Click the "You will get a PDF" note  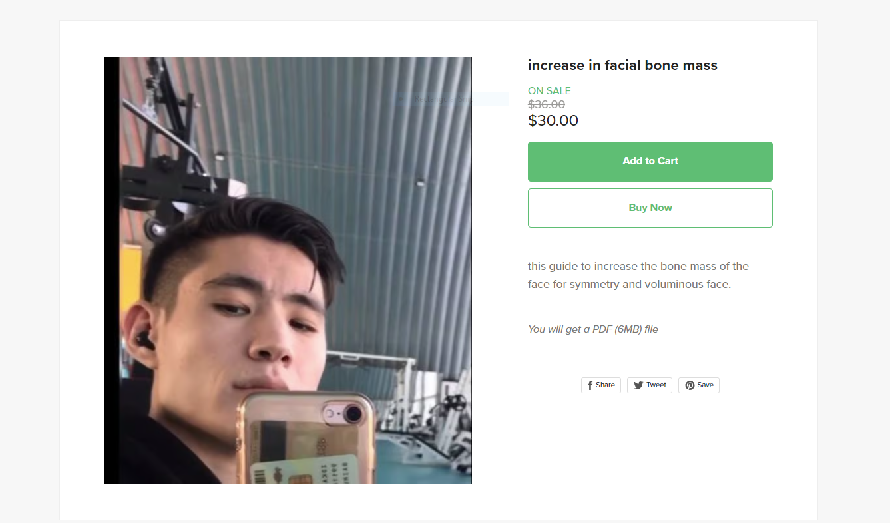pos(592,329)
